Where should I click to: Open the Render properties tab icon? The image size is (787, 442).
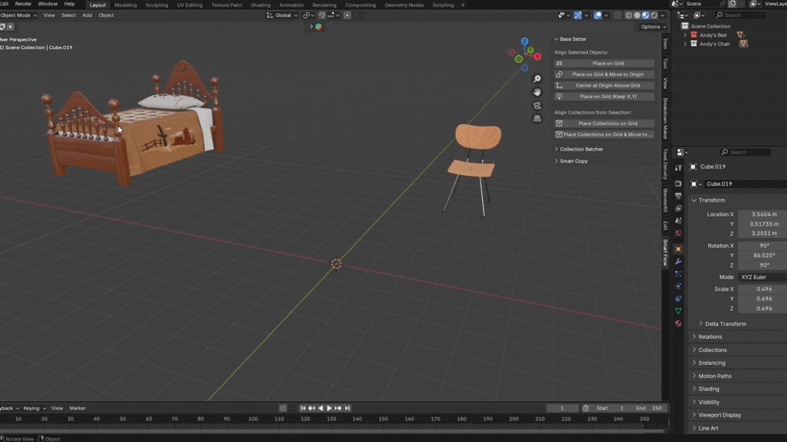[x=678, y=183]
